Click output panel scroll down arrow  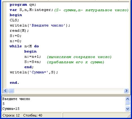click(x=127, y=109)
